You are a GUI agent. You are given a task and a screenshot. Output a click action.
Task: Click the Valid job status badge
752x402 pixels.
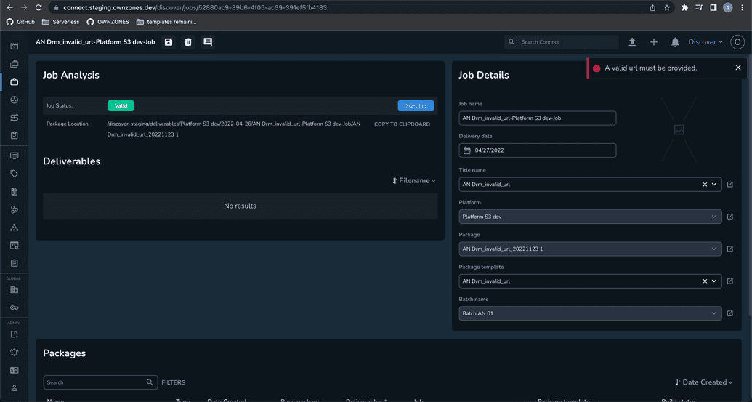tap(121, 105)
